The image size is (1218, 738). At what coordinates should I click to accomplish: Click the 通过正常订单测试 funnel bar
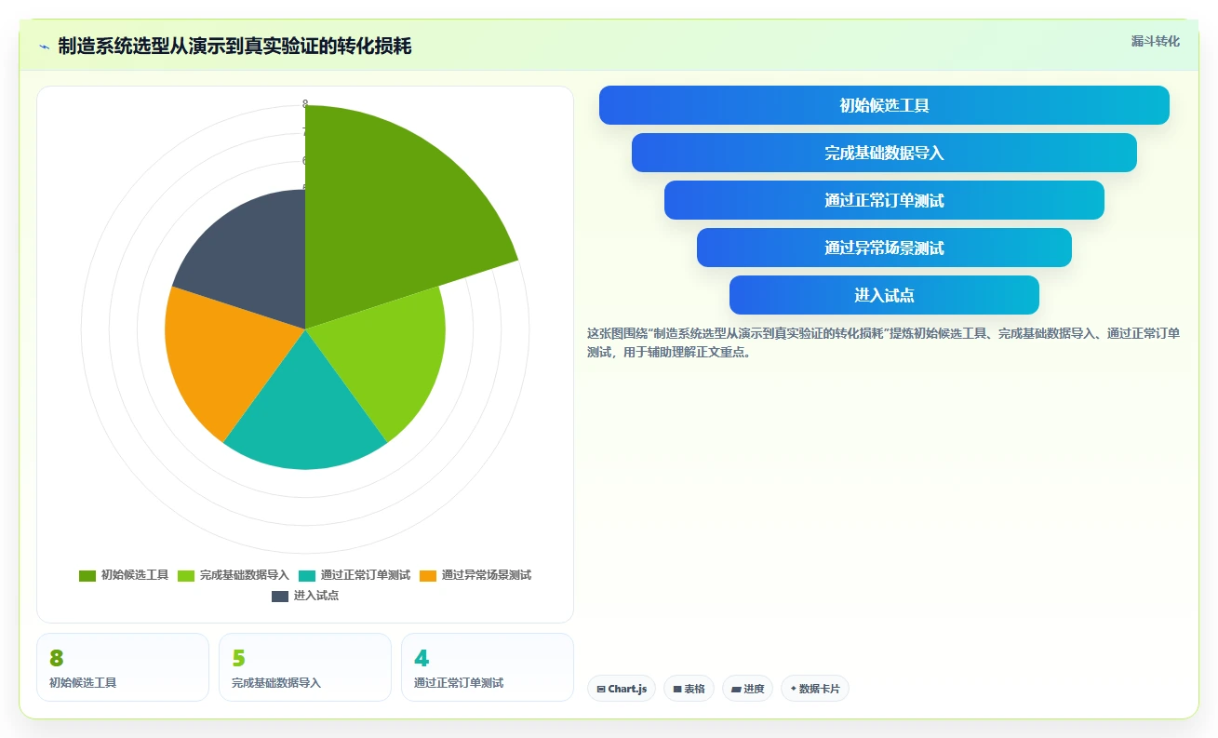pyautogui.click(x=884, y=200)
